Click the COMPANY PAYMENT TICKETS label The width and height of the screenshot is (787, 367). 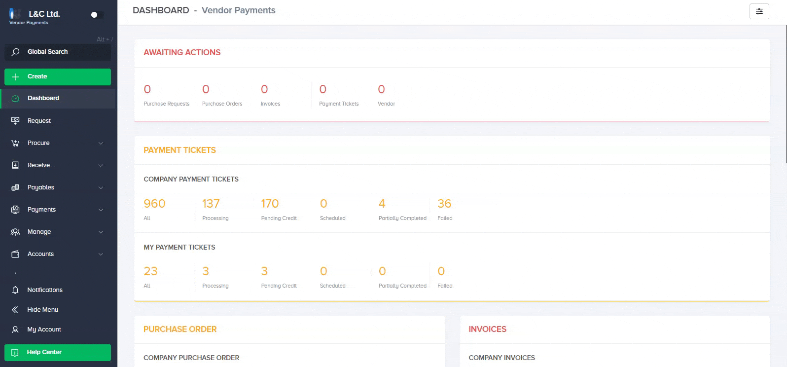click(x=191, y=179)
